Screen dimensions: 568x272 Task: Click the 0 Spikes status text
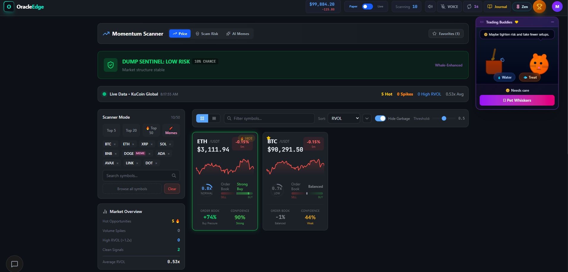click(x=405, y=94)
